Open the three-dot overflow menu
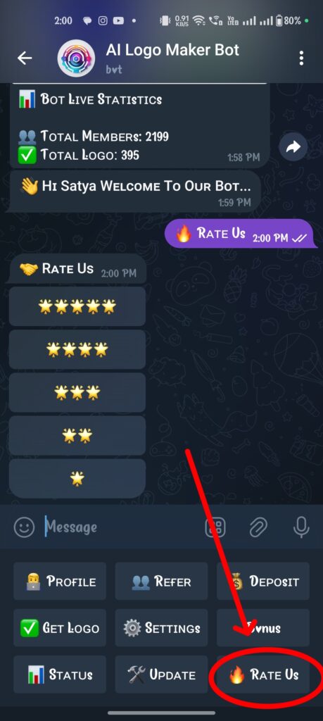This screenshot has width=323, height=721. [301, 58]
